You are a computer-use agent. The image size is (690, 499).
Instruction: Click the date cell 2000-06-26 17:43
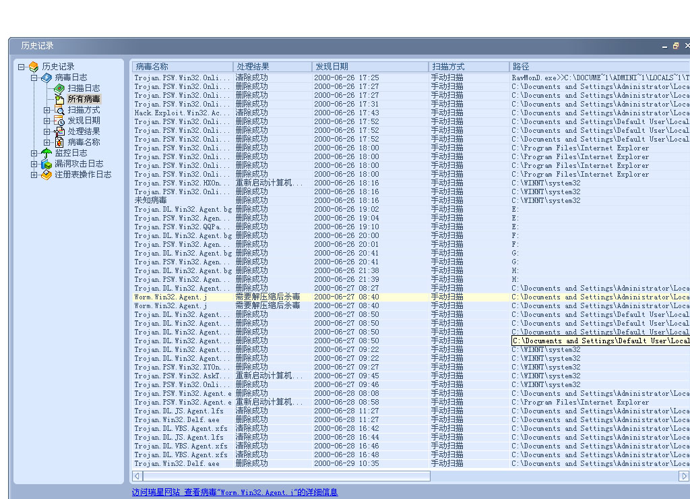click(x=346, y=113)
